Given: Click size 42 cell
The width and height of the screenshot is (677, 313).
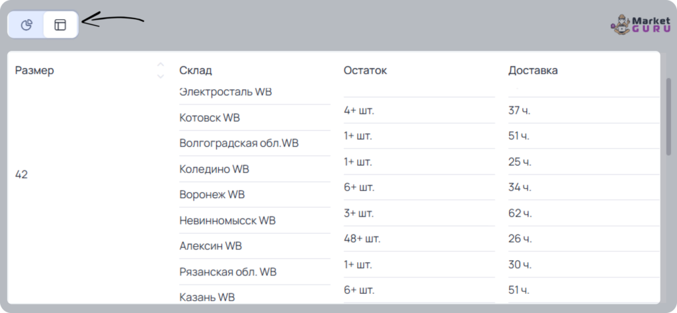Looking at the screenshot, I should point(21,174).
